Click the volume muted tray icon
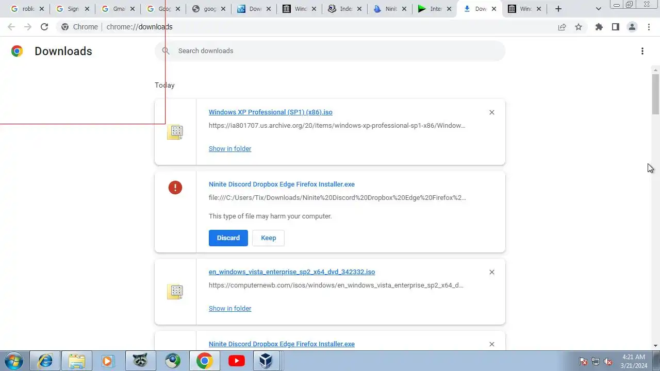660x371 pixels. point(608,361)
